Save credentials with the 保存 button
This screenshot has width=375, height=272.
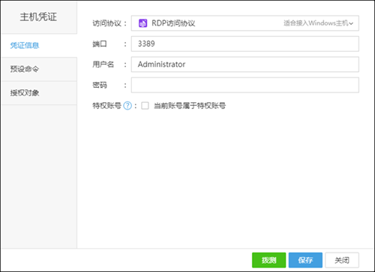point(305,260)
